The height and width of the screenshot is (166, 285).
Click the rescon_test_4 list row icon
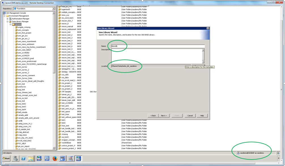(59, 41)
